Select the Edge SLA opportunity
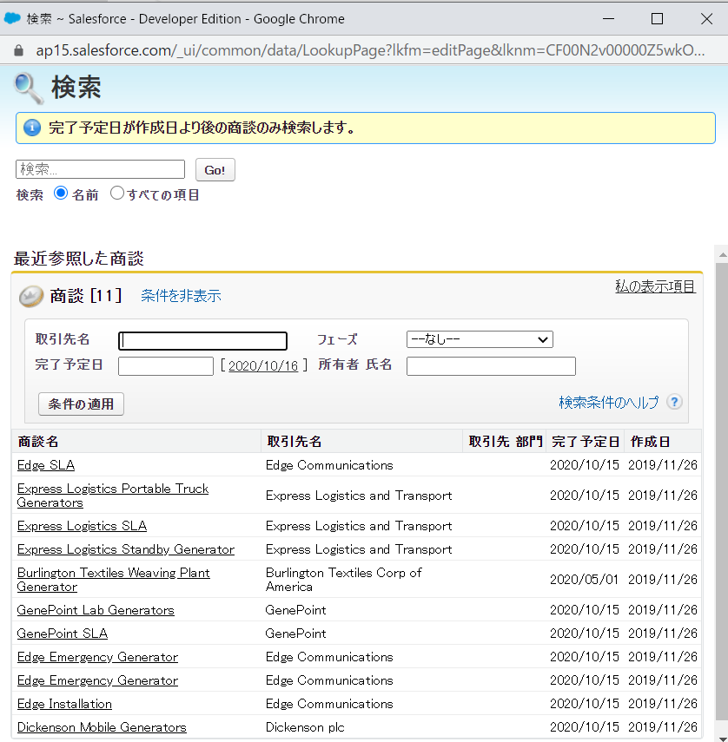728x742 pixels. point(46,465)
